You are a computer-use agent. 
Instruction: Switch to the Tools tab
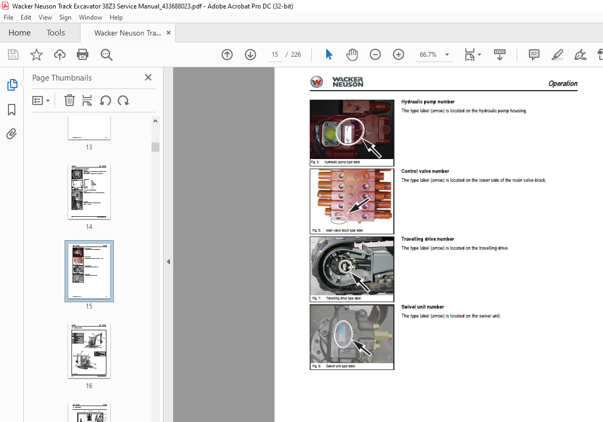click(x=56, y=33)
